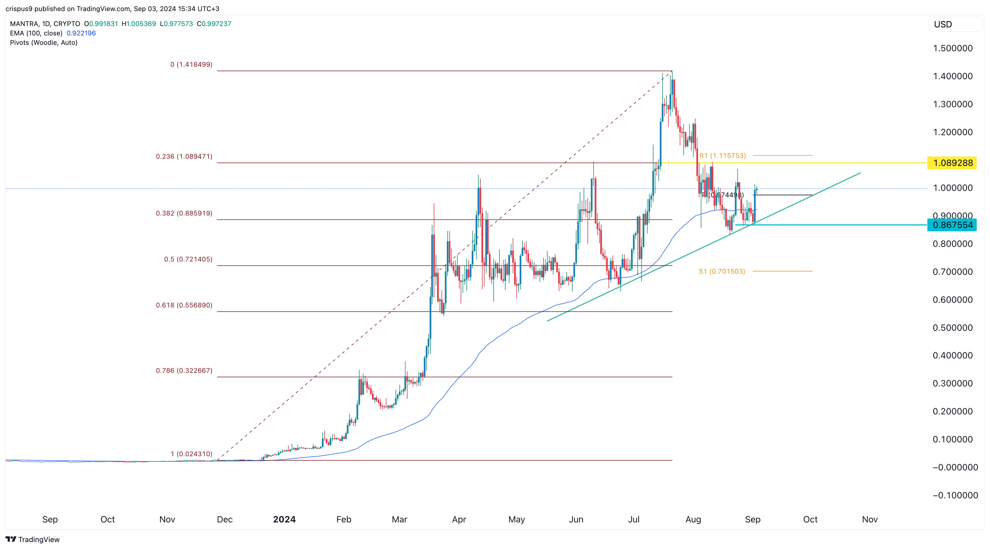
Task: Click the P (0.974498) pivot label
Action: tap(722, 195)
